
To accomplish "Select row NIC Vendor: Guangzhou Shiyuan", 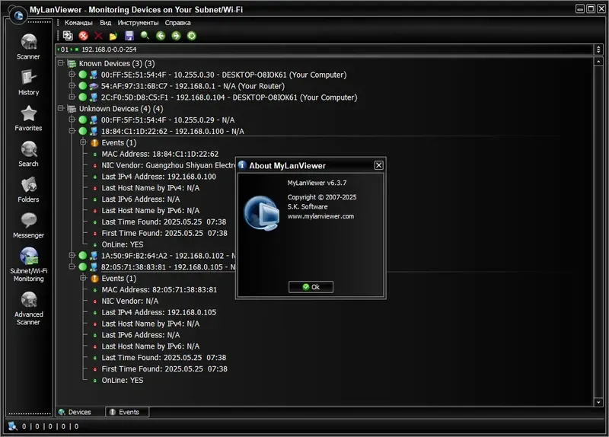I will pyautogui.click(x=168, y=165).
